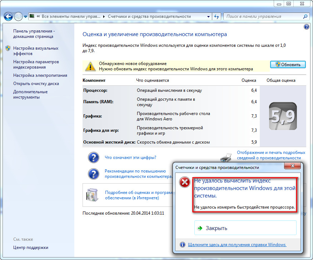Open recent pages dropdown next to Forward arrow
Viewport: 313px width, 260px height.
(x=25, y=17)
